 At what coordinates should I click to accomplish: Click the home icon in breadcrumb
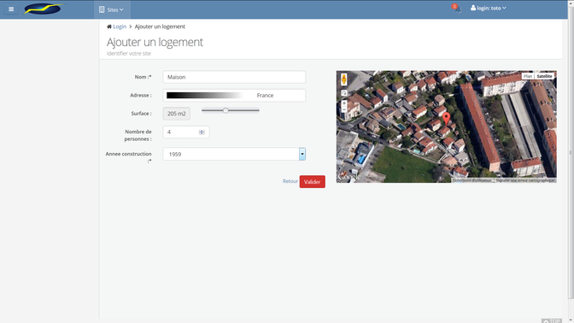pyautogui.click(x=109, y=26)
